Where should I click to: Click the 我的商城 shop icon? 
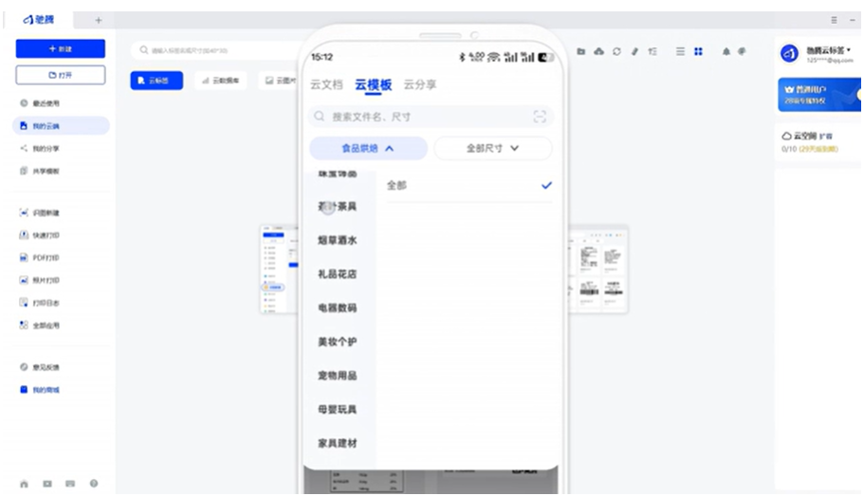24,390
